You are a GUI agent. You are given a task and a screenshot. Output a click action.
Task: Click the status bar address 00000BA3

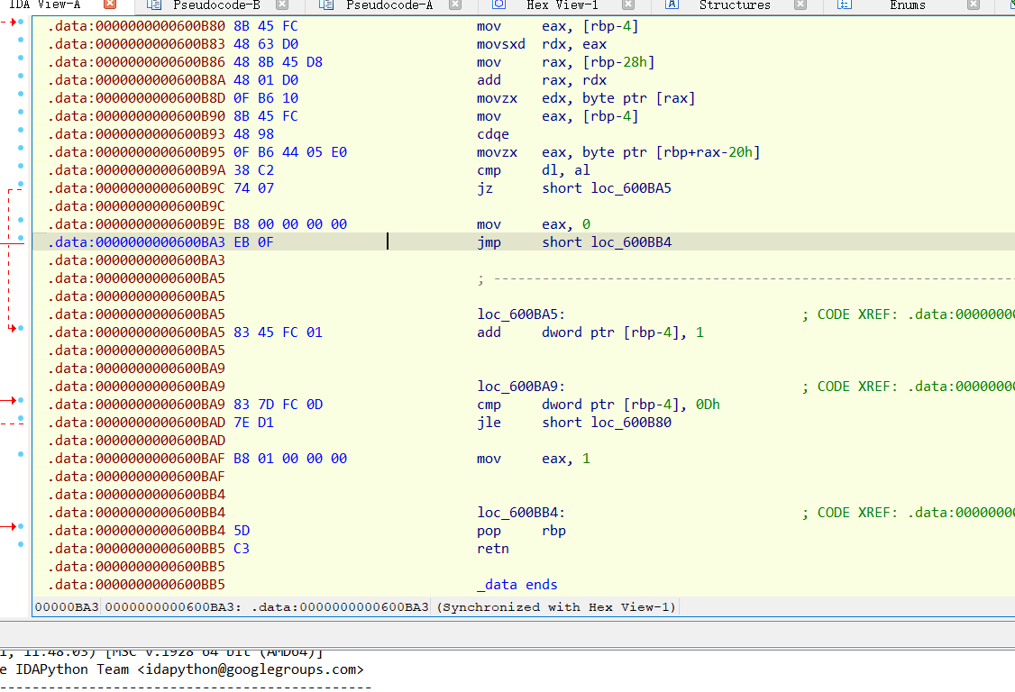coord(67,607)
